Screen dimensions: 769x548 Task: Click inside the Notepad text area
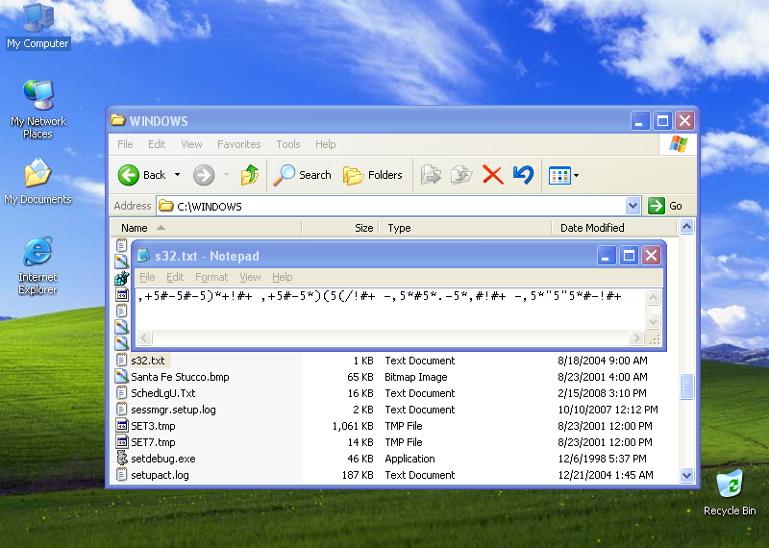tap(390, 309)
